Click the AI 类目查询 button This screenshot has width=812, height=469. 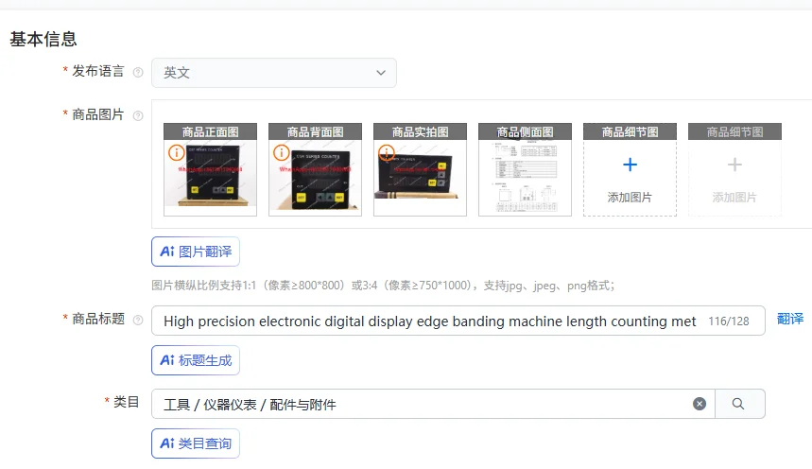click(196, 443)
